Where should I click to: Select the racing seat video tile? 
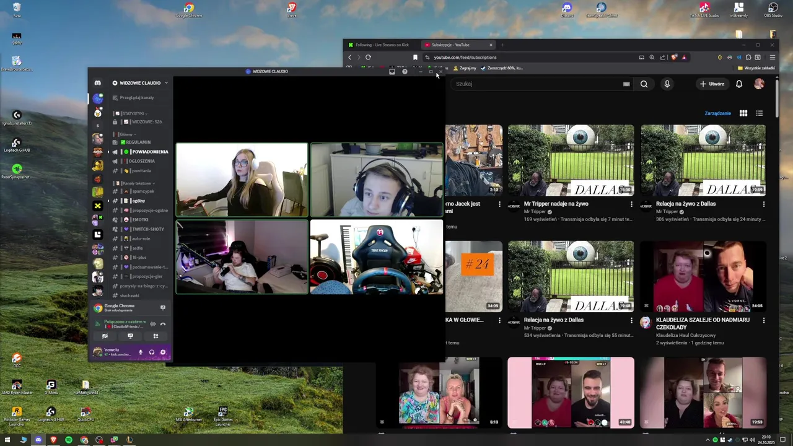pyautogui.click(x=376, y=256)
